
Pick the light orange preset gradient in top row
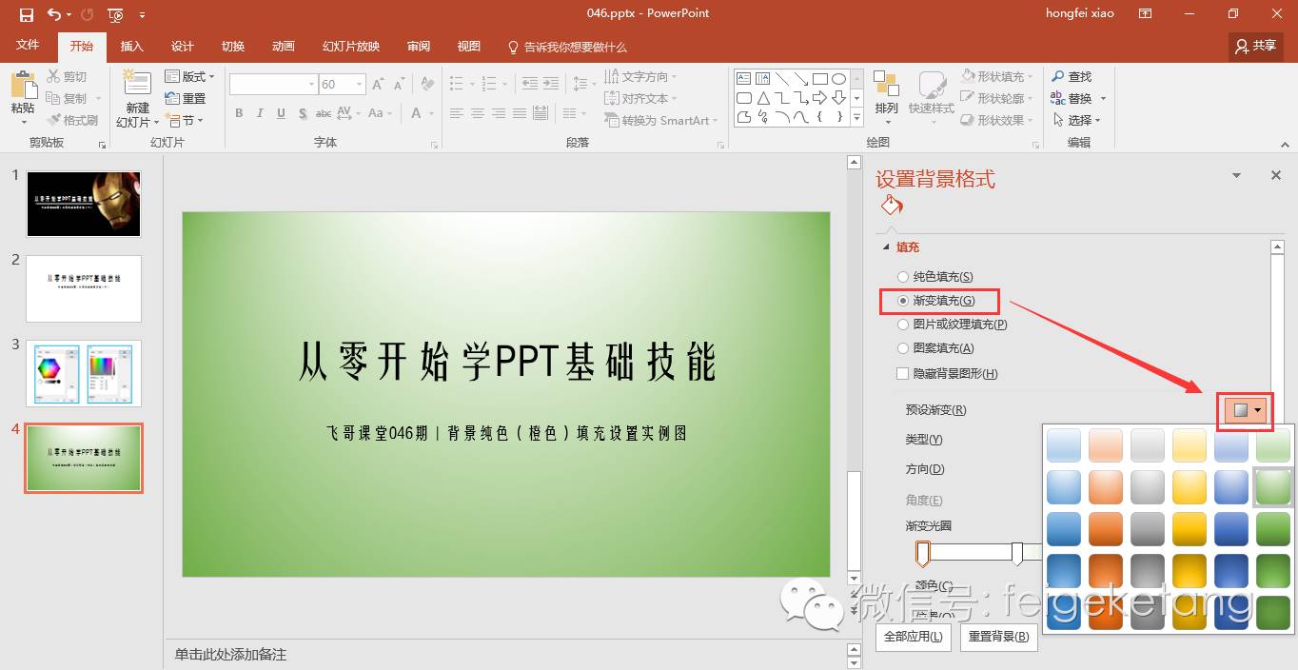pyautogui.click(x=1106, y=445)
